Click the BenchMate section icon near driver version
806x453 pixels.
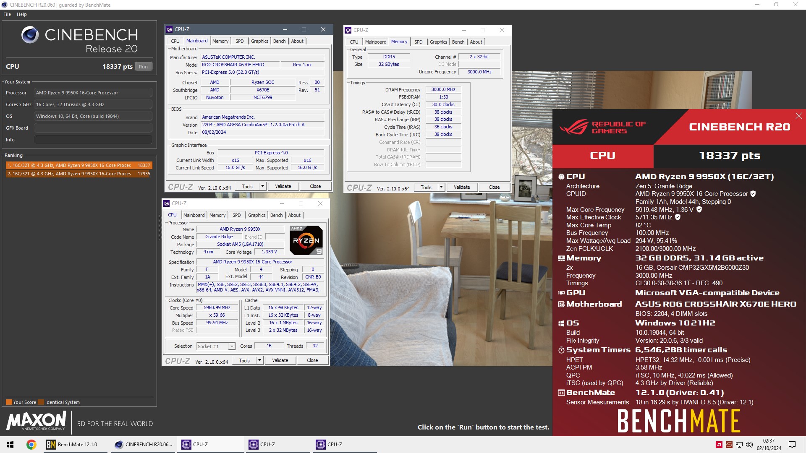561,393
